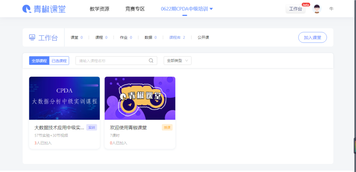
Task: Click the 大数据技术应用中级实... course title
Action: 59,128
